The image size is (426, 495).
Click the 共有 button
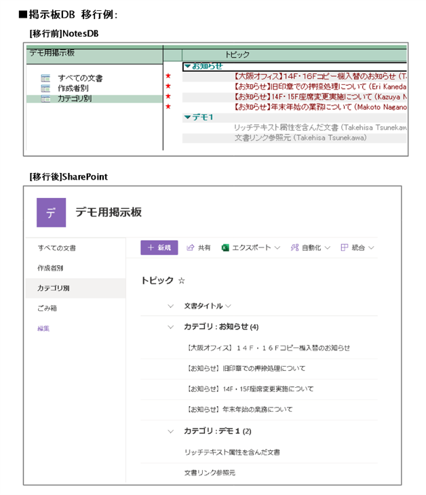[198, 248]
